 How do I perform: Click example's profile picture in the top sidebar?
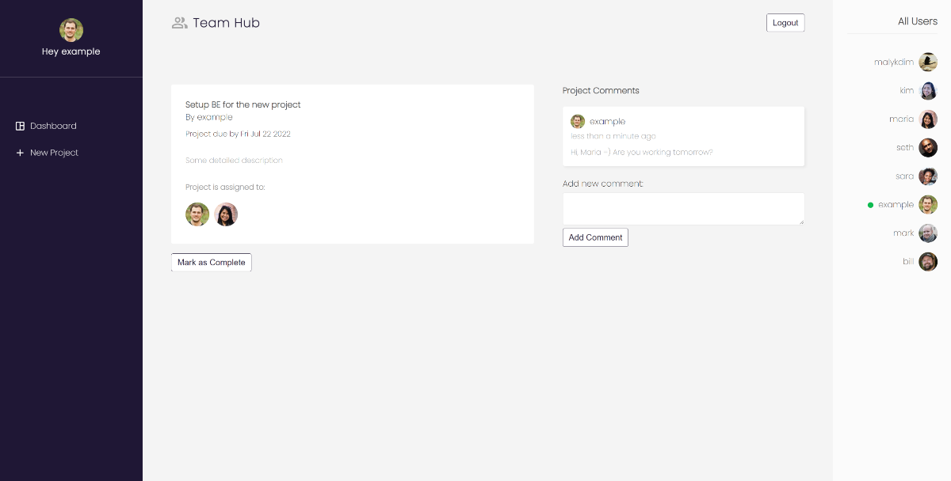[x=71, y=30]
